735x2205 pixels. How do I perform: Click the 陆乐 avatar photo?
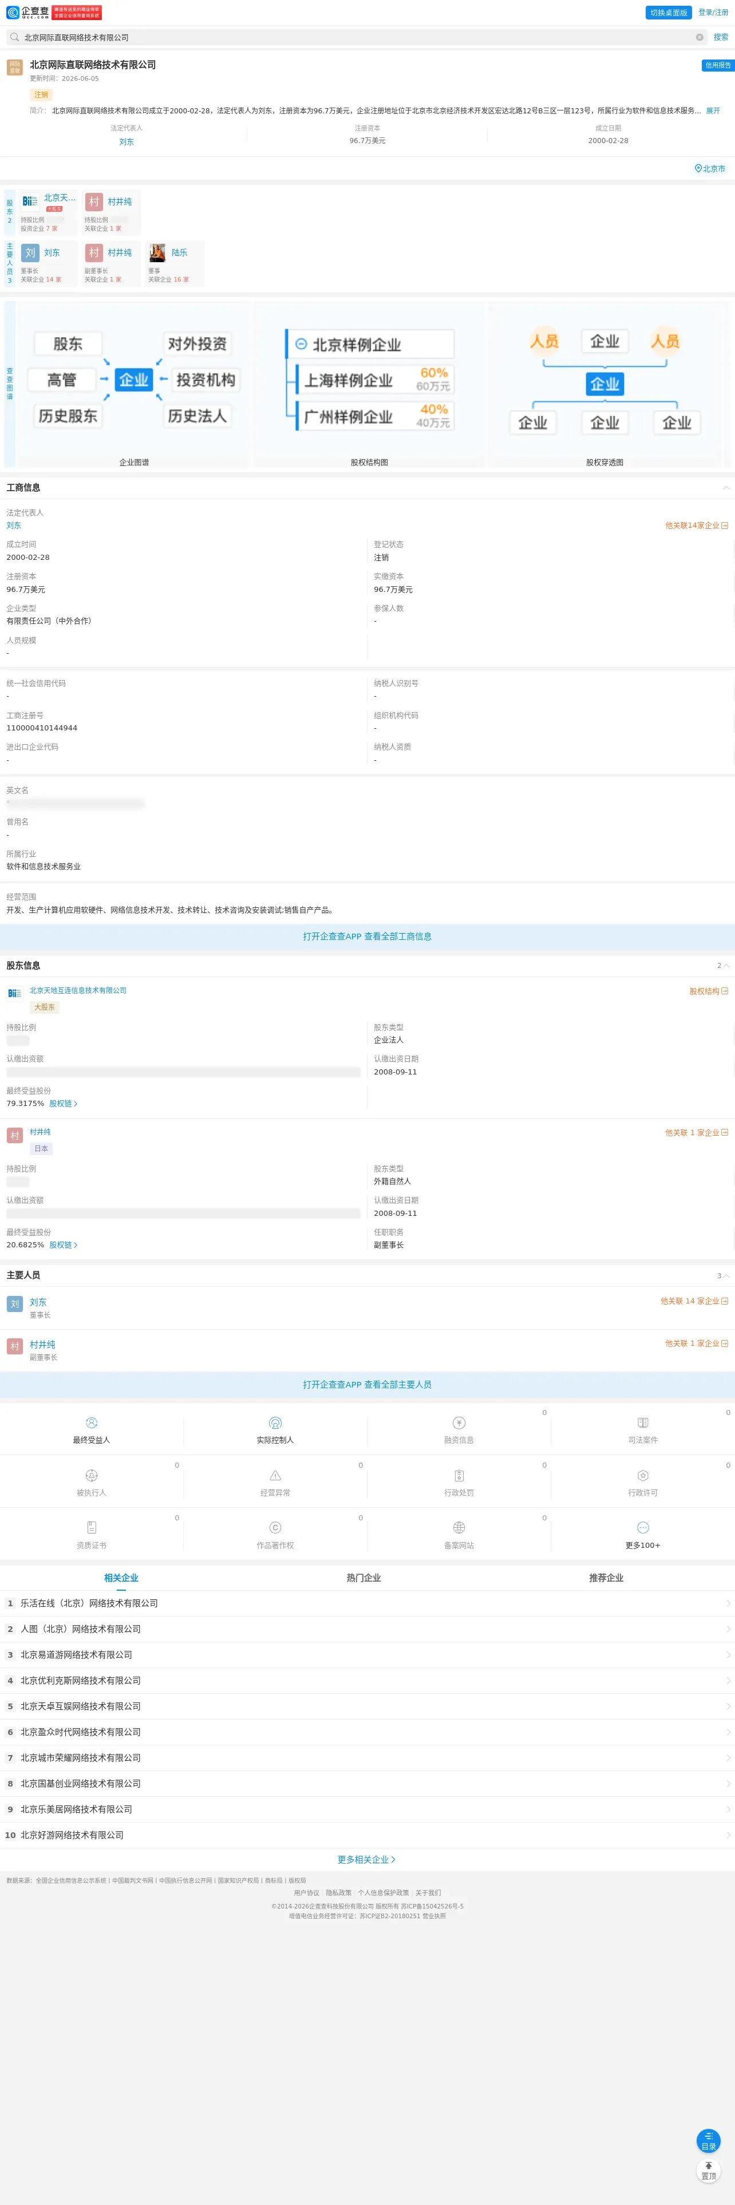coord(157,252)
